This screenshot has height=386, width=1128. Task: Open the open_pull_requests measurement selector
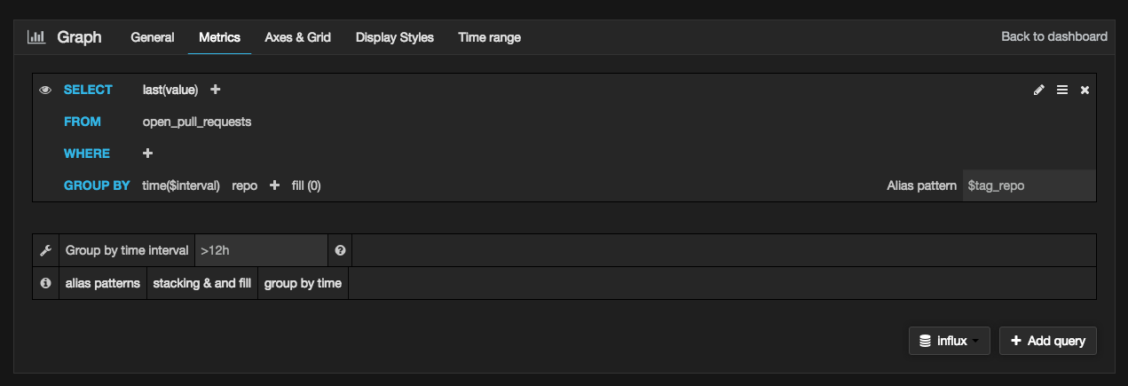[x=197, y=122]
